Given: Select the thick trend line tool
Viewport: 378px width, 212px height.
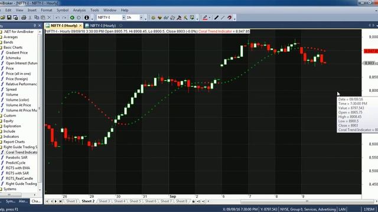Looking at the screenshot, I should 216,18.
